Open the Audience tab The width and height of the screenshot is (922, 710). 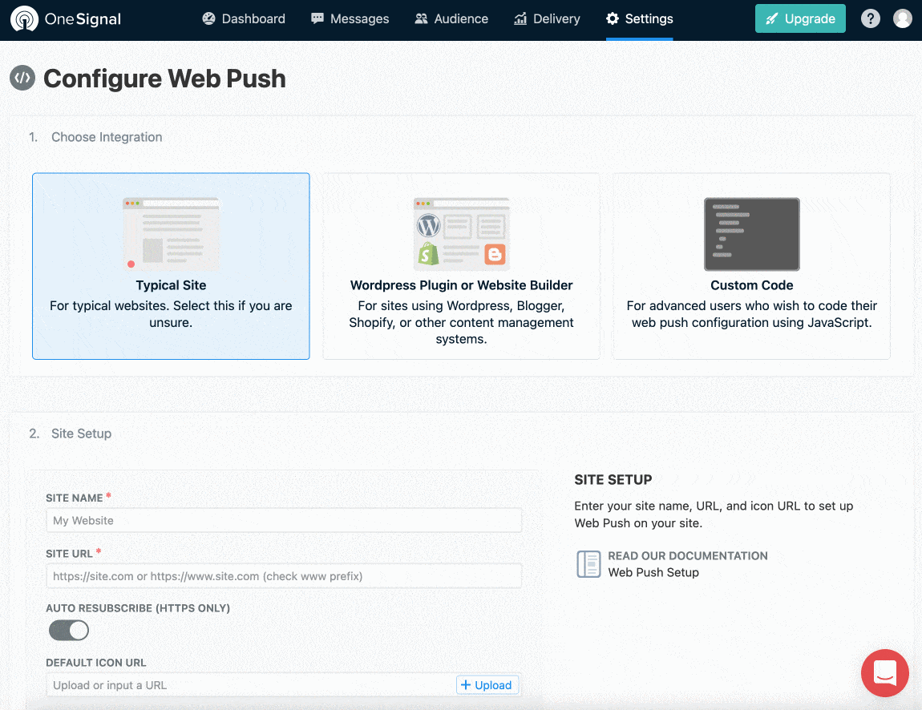[451, 18]
